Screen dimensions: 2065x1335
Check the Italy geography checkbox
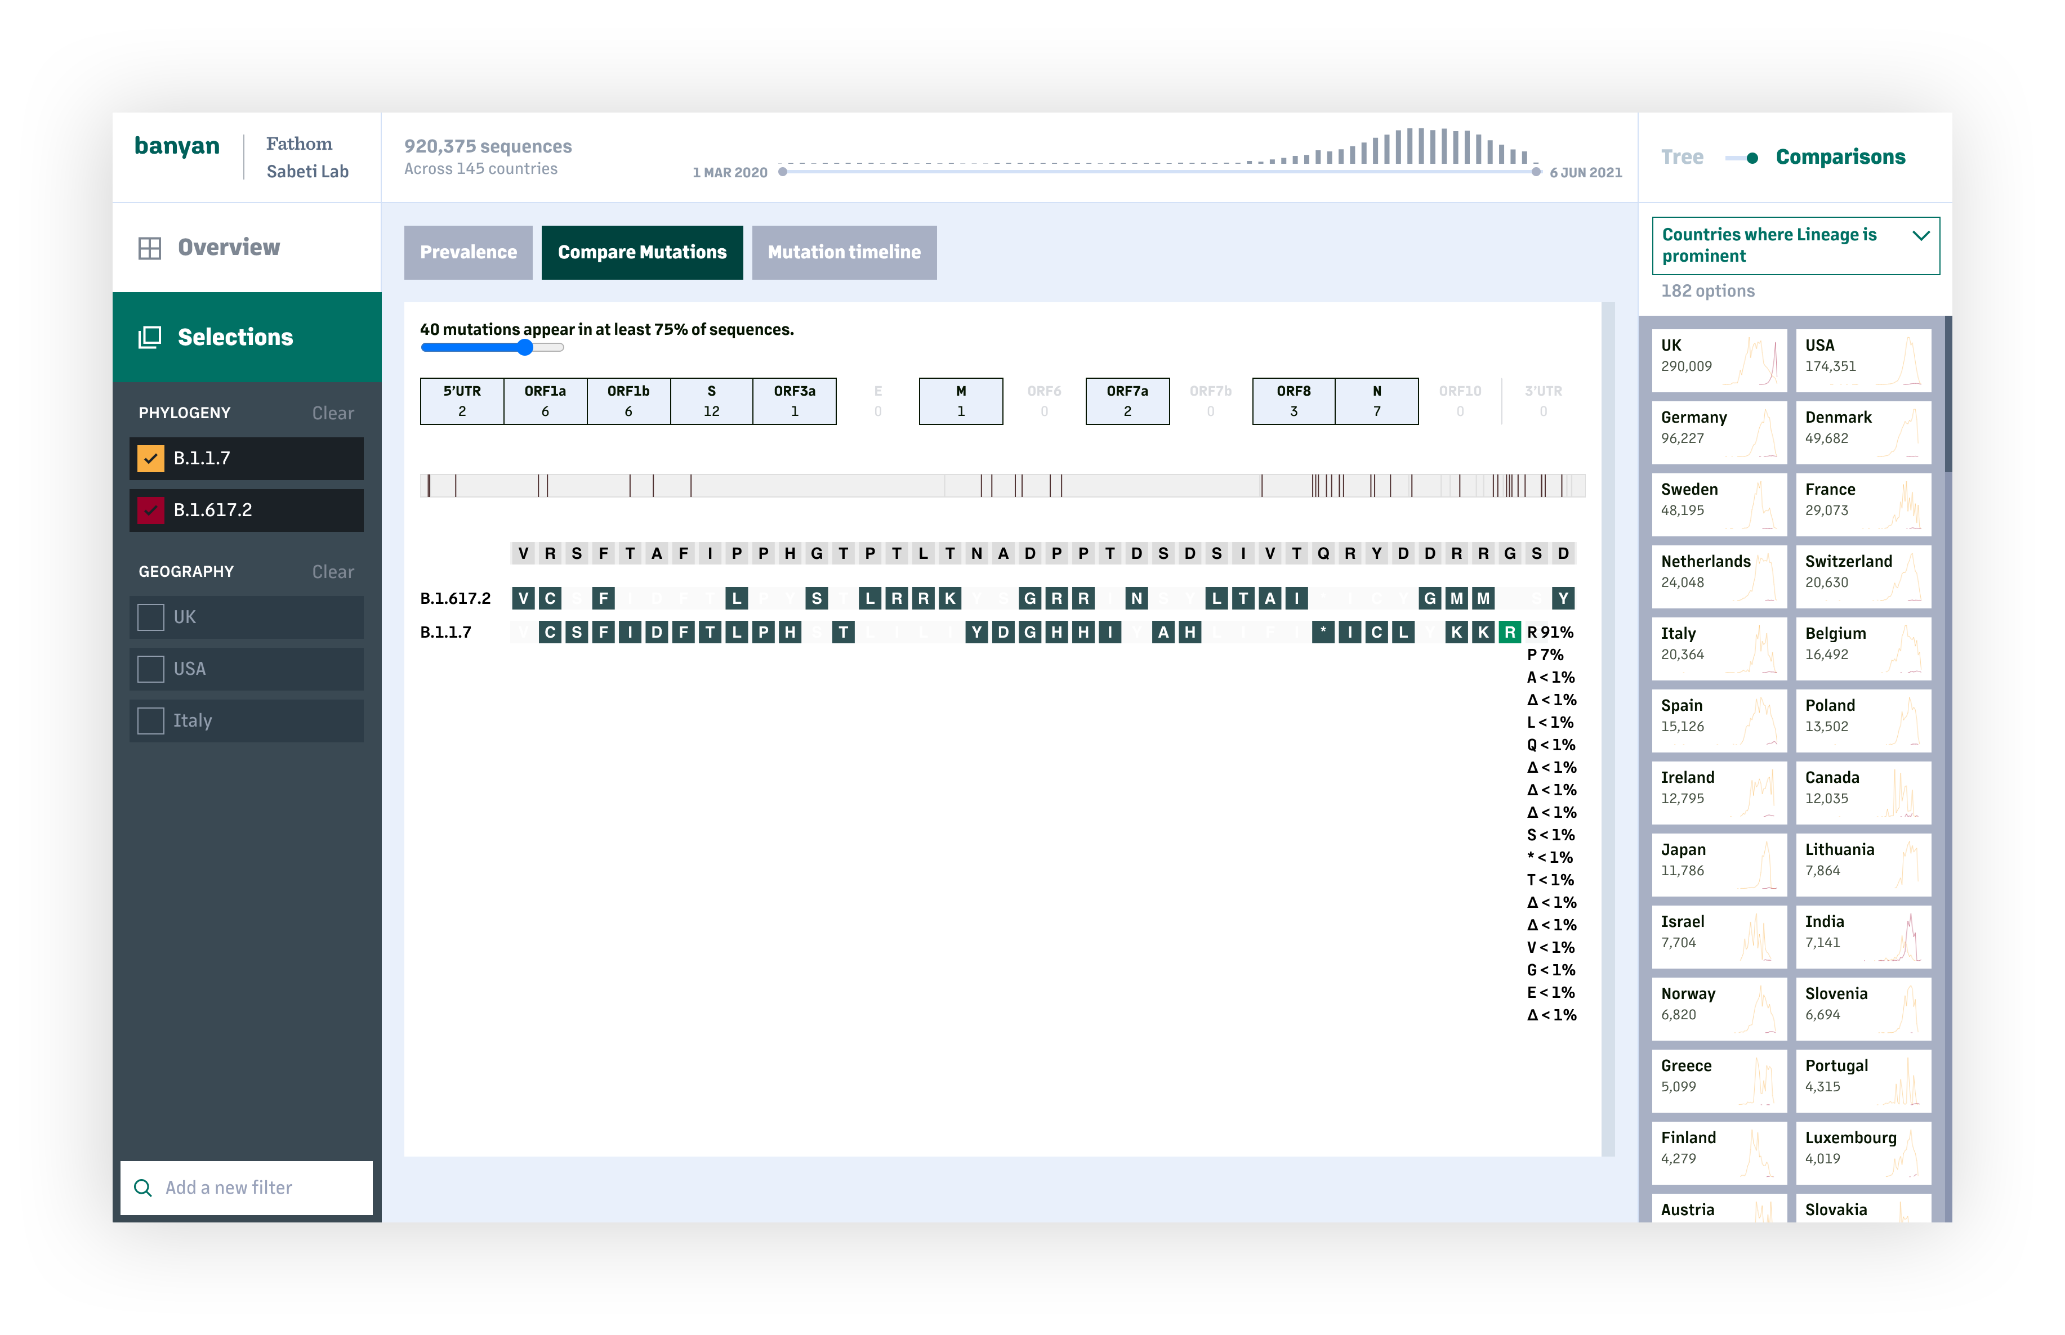point(151,720)
